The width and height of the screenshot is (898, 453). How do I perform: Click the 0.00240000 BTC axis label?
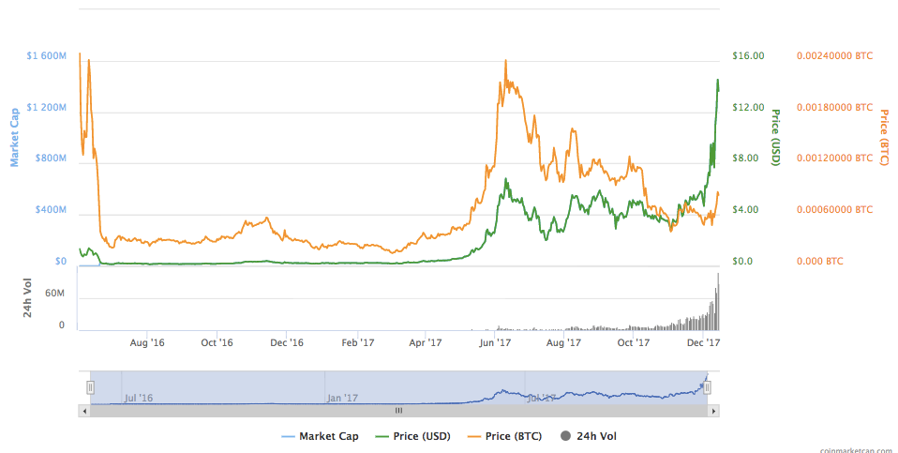(834, 56)
